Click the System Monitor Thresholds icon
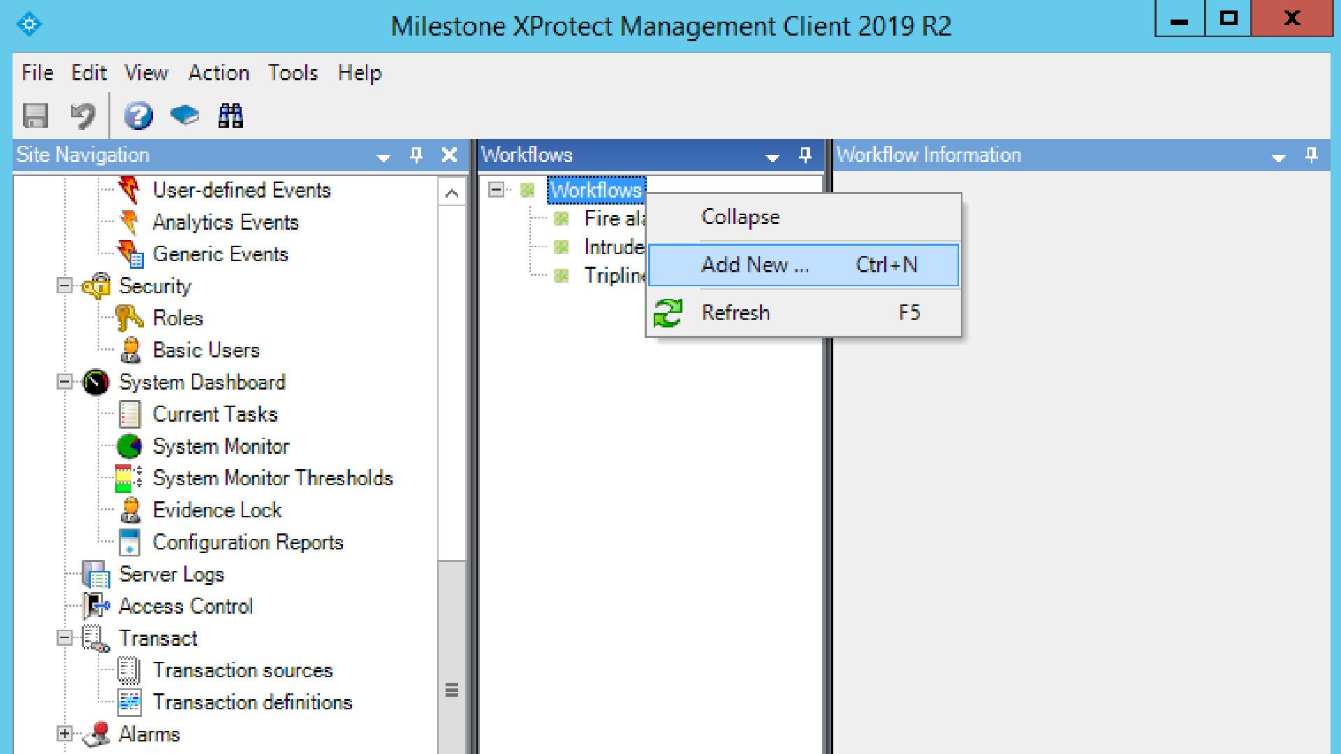Image resolution: width=1341 pixels, height=754 pixels. [x=129, y=478]
